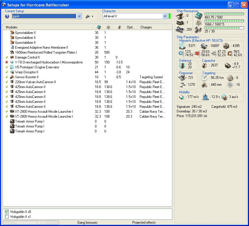Click the targeting range icon 56.25 km
Viewport: 249px width, 226px height.
[x=204, y=78]
